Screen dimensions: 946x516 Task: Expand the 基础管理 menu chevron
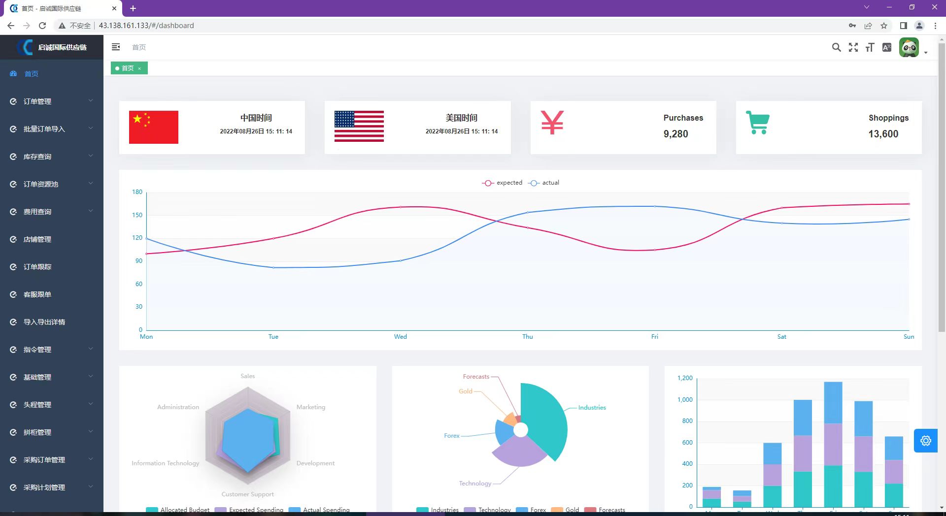coord(91,377)
